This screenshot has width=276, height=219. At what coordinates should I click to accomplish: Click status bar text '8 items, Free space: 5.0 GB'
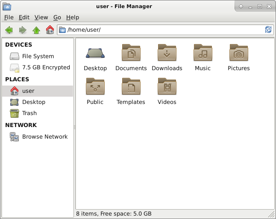pyautogui.click(x=114, y=214)
